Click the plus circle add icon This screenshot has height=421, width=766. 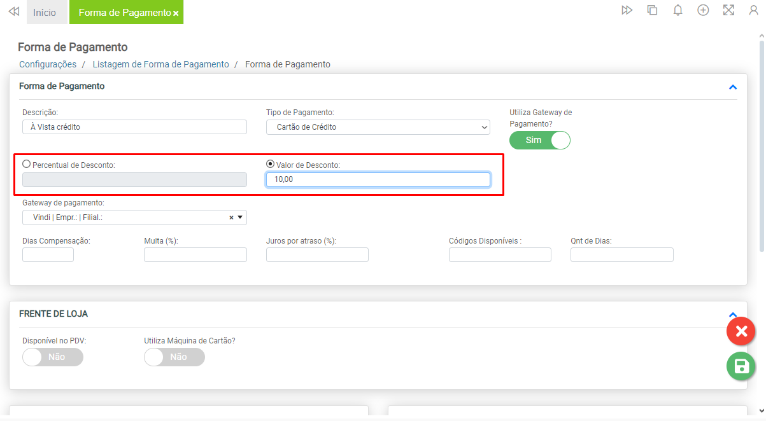pyautogui.click(x=703, y=10)
